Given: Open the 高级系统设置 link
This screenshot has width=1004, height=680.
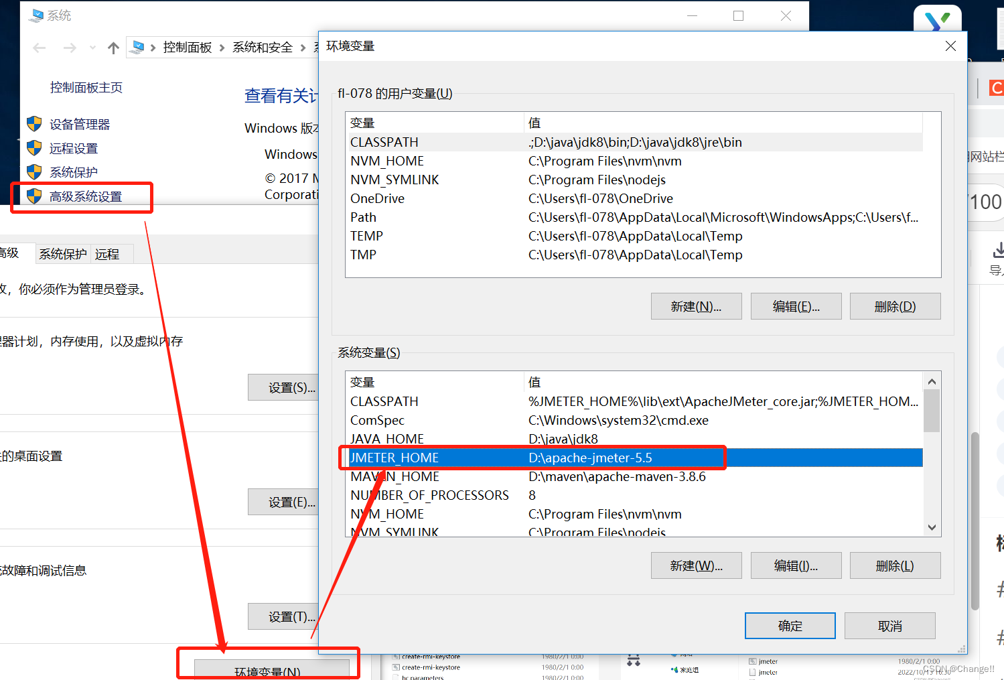Looking at the screenshot, I should [x=86, y=196].
